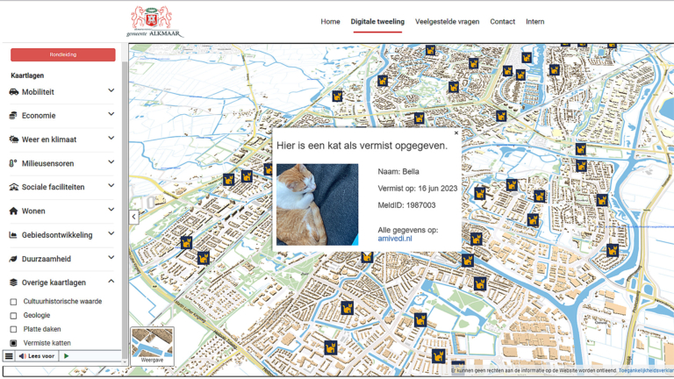The image size is (674, 379).
Task: Click the Weergave map view thumbnail
Action: click(x=153, y=346)
